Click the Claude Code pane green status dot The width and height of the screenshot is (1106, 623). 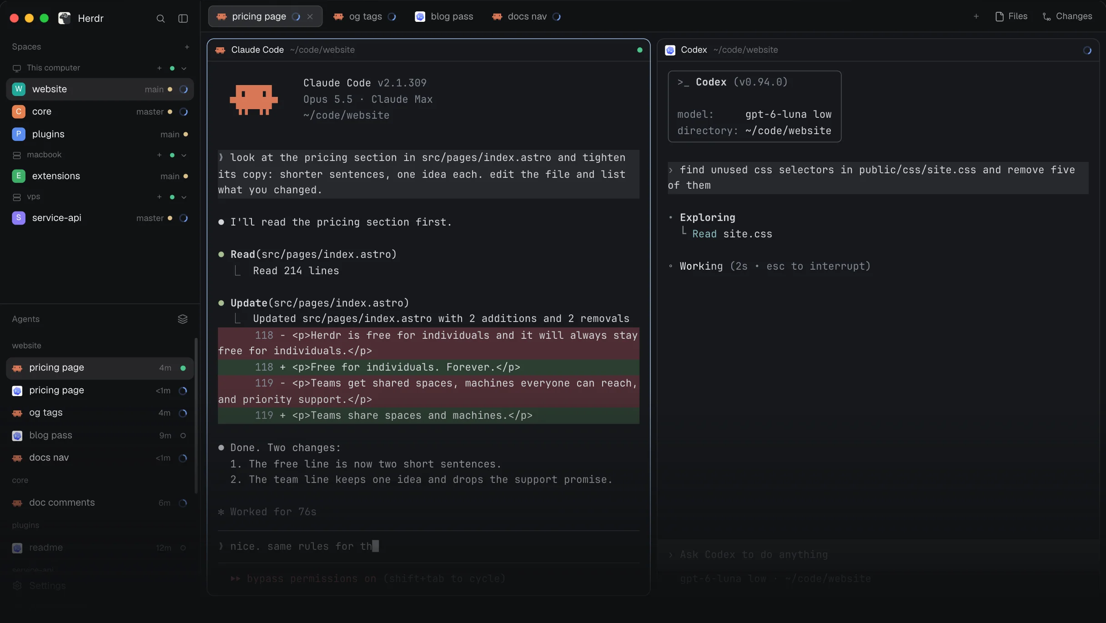[x=640, y=50]
